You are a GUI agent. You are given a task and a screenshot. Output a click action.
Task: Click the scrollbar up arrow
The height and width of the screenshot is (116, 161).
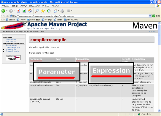click(159, 23)
